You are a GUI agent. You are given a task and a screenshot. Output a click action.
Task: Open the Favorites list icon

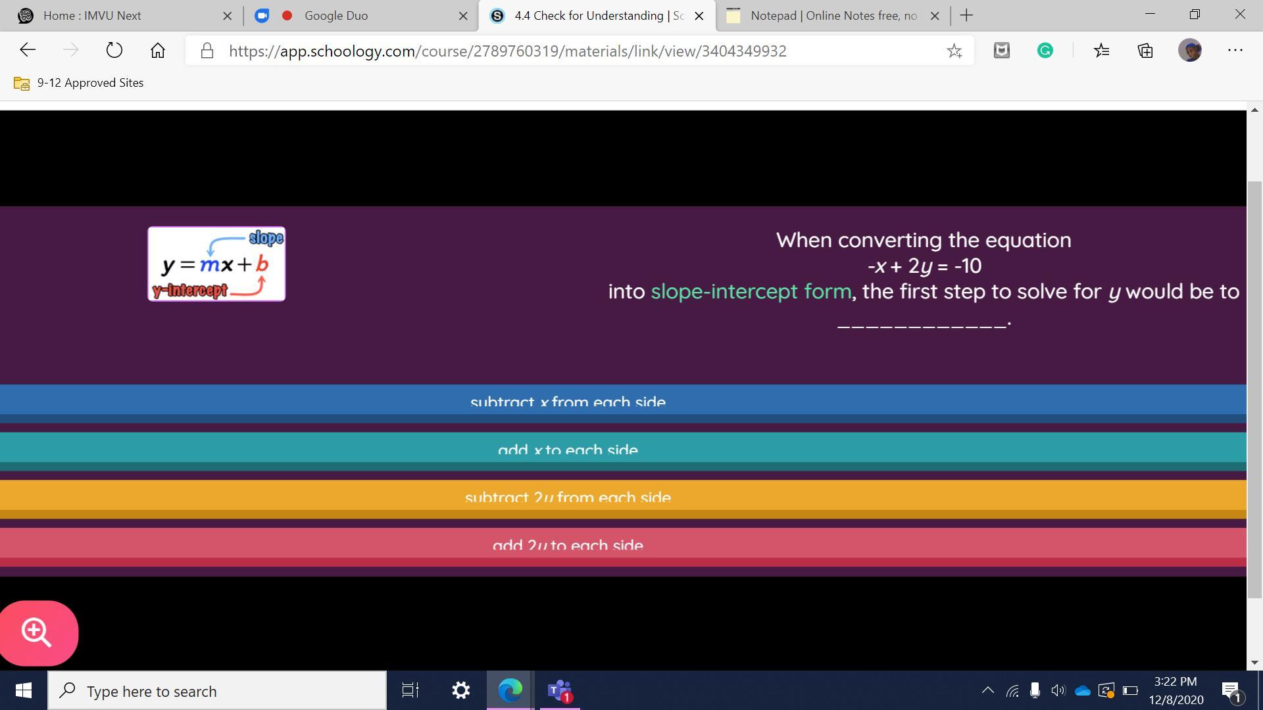pyautogui.click(x=1101, y=51)
